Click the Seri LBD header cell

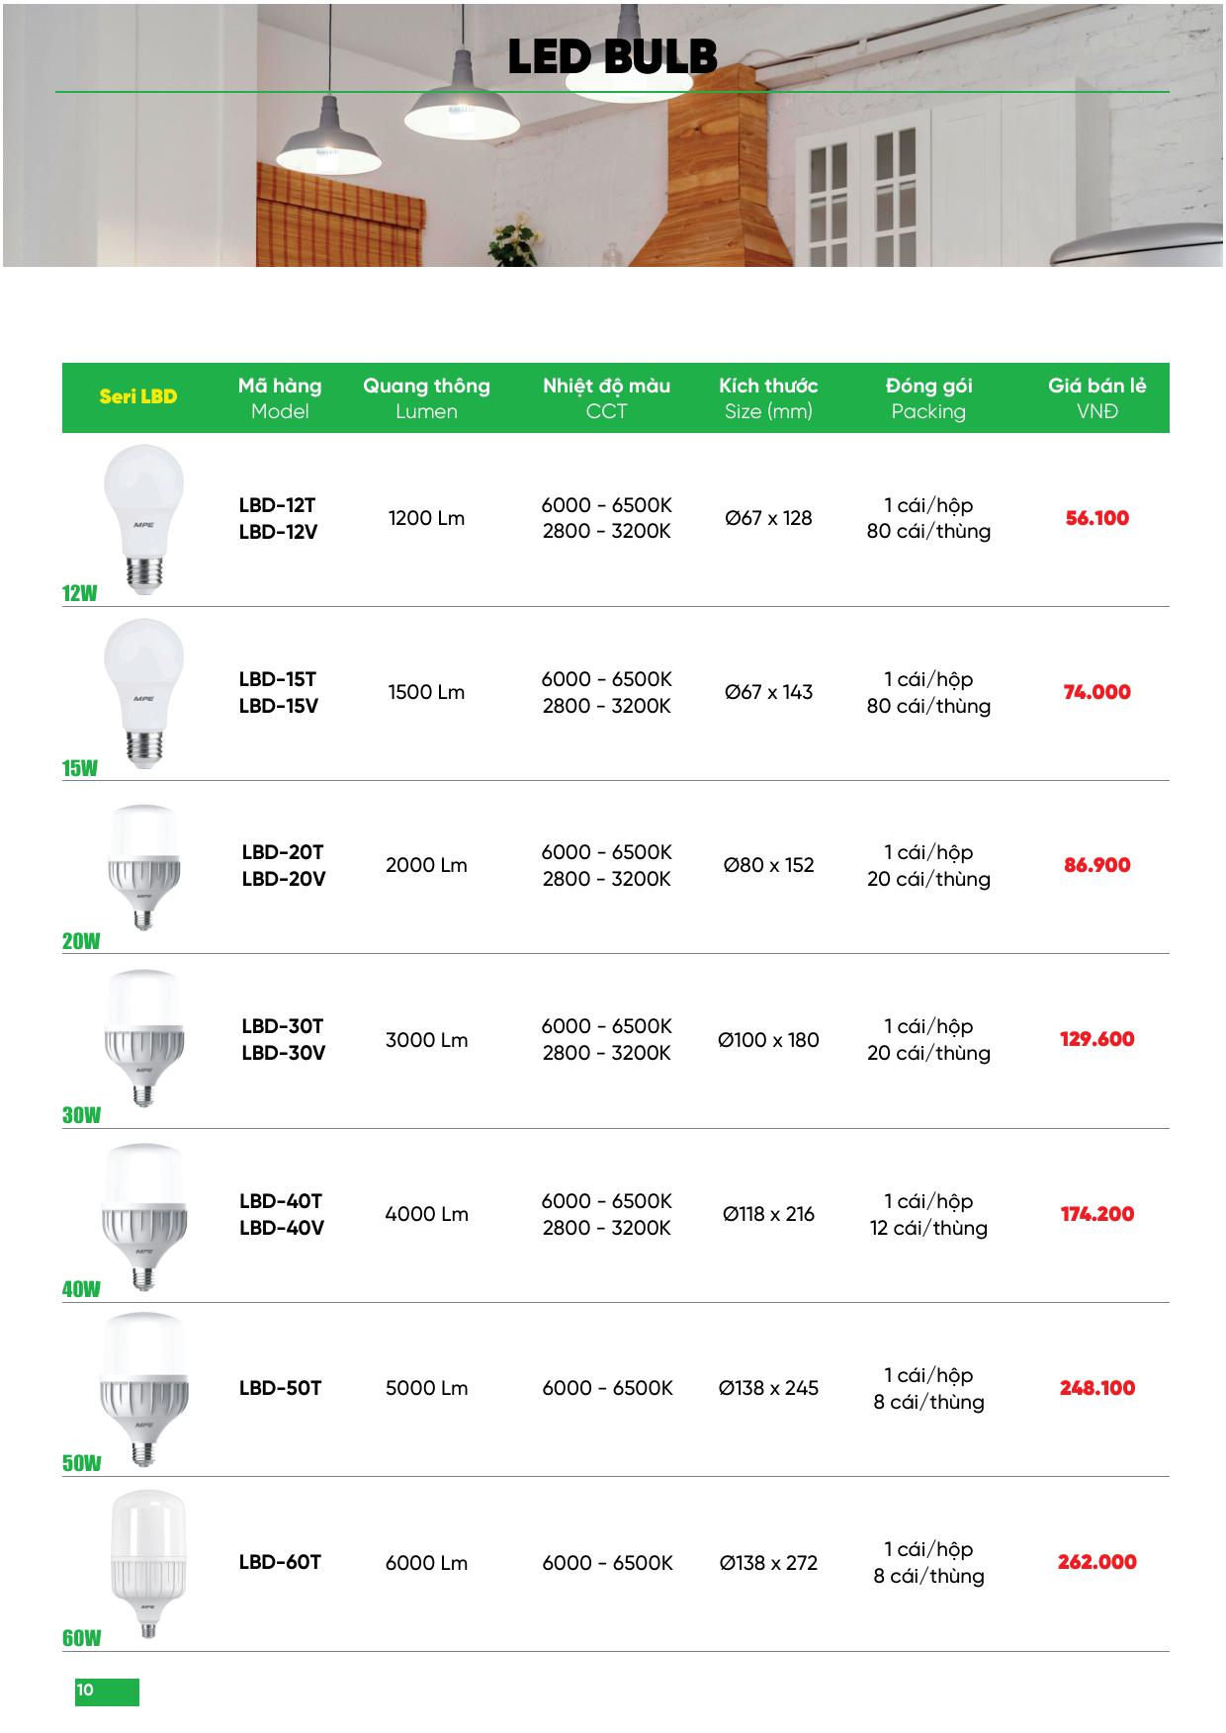(138, 396)
